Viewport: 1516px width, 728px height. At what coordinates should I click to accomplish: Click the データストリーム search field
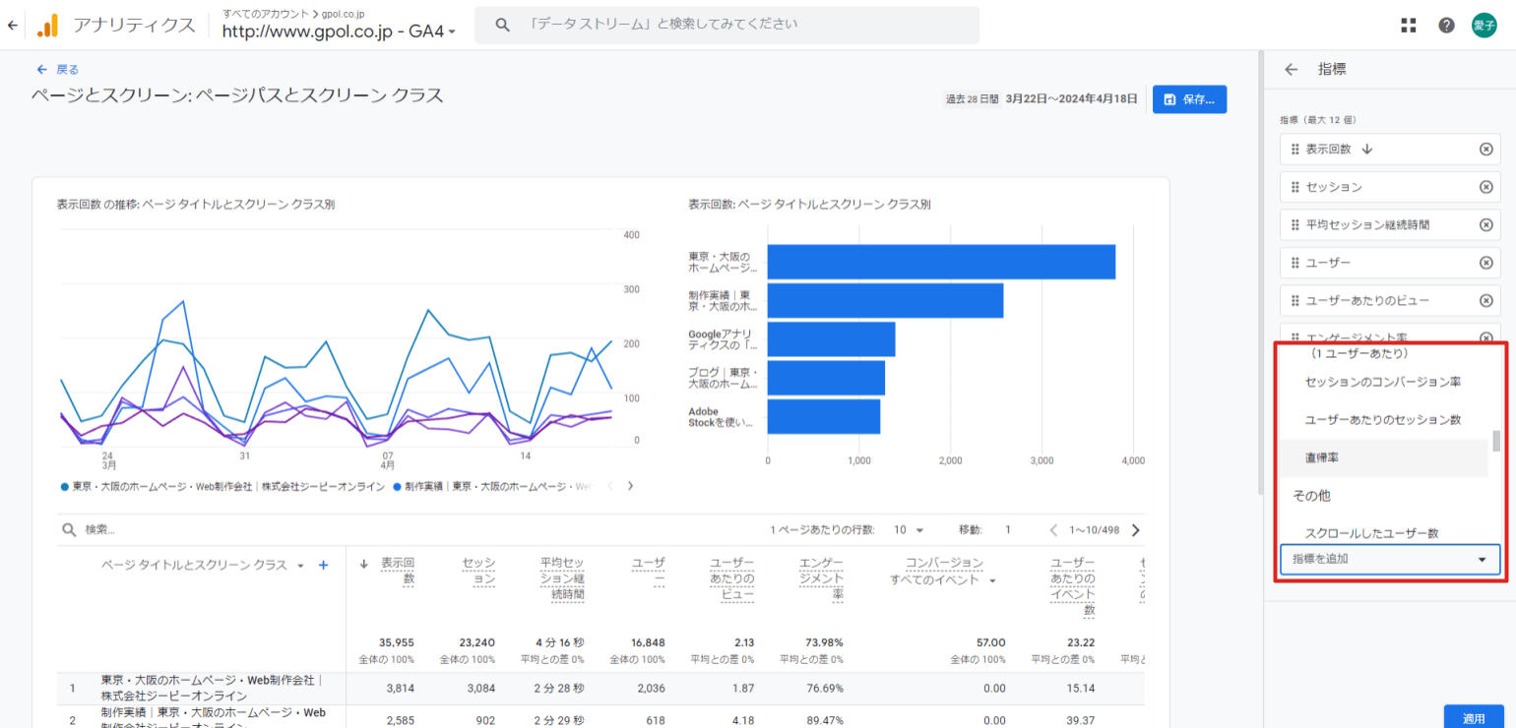tap(726, 25)
